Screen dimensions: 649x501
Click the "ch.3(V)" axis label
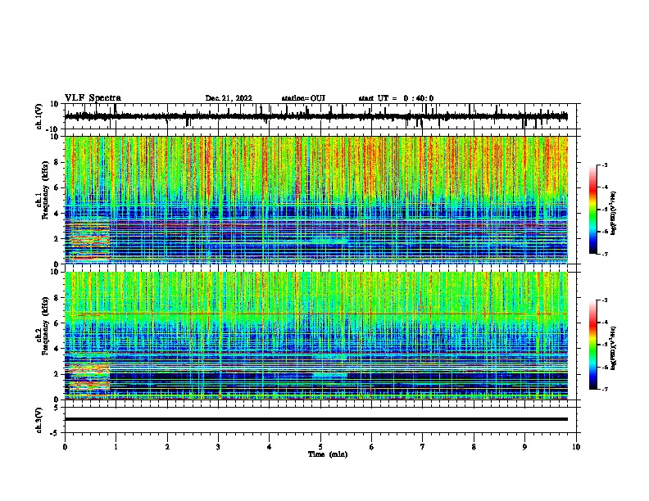39,420
